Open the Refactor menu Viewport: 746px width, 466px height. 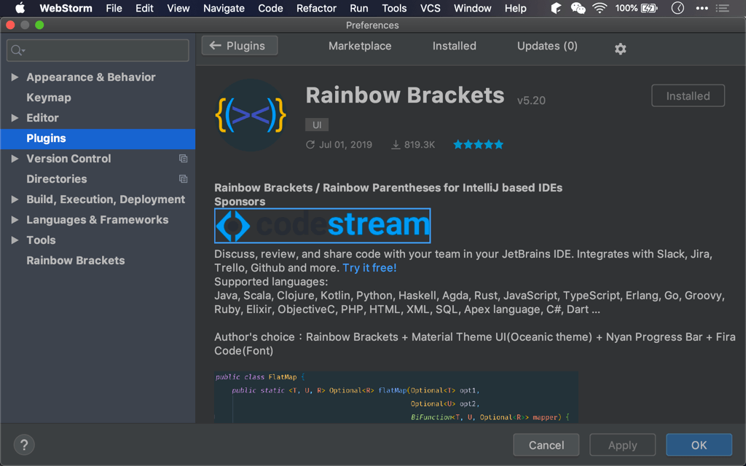tap(316, 8)
